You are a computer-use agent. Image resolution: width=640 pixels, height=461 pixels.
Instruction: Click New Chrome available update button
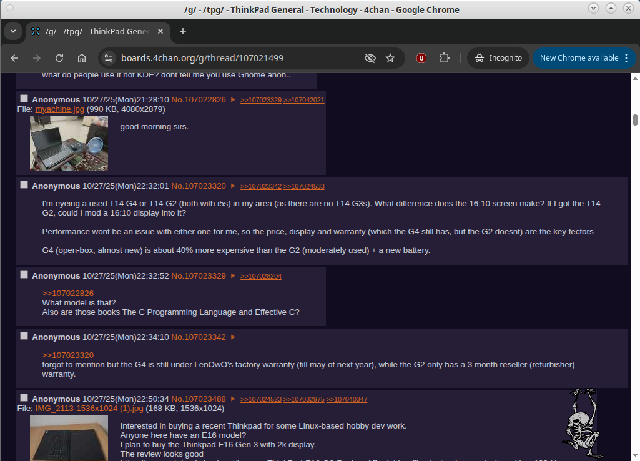[579, 58]
